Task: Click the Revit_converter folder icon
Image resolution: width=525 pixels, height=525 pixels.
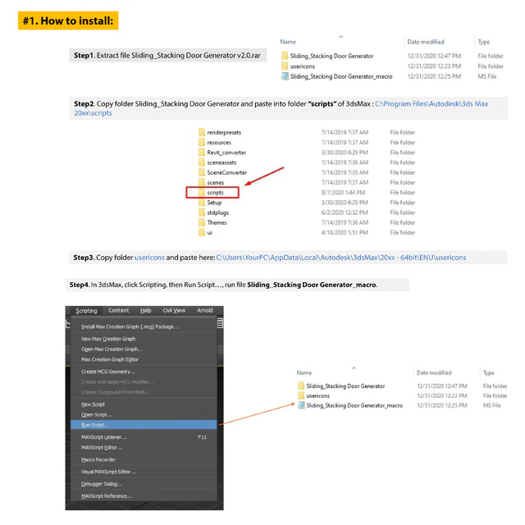Action: click(201, 153)
